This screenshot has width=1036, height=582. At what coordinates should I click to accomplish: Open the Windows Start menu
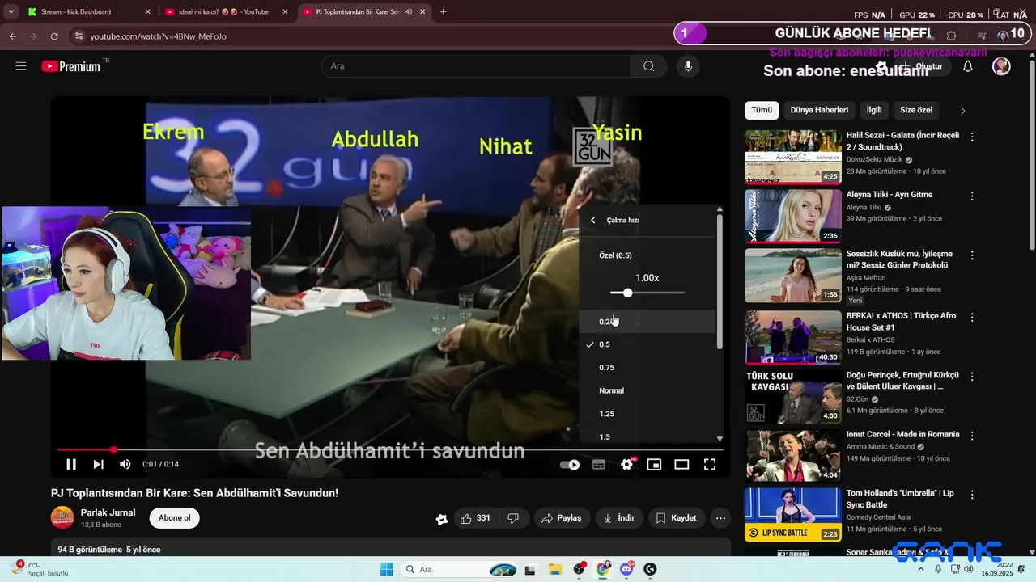click(387, 569)
